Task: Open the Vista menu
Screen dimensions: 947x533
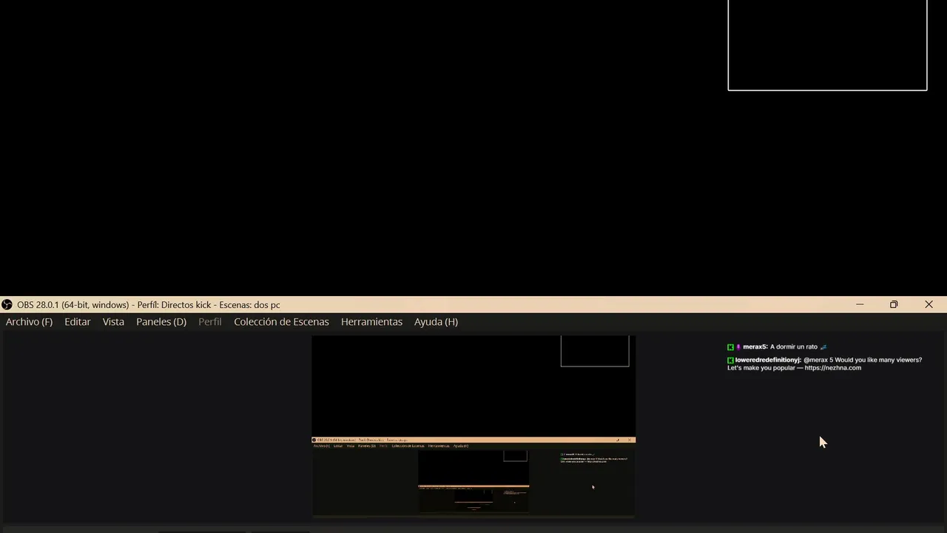Action: click(x=113, y=322)
